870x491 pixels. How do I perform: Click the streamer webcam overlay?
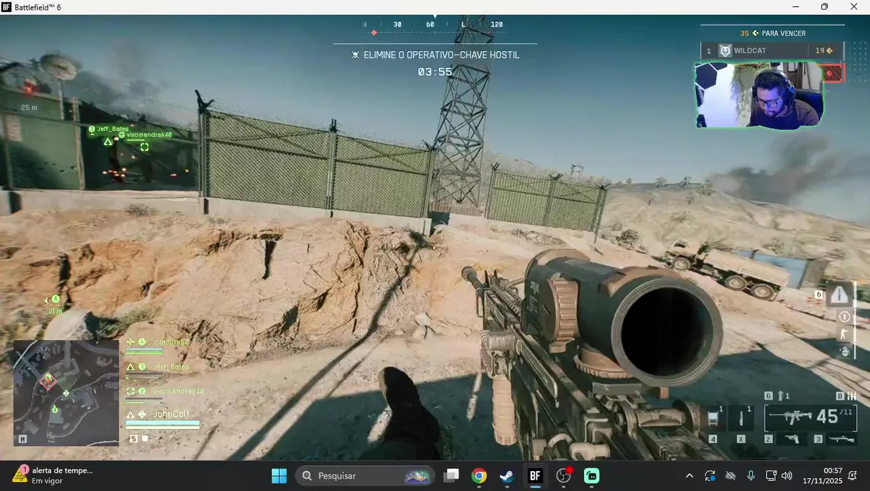[759, 95]
